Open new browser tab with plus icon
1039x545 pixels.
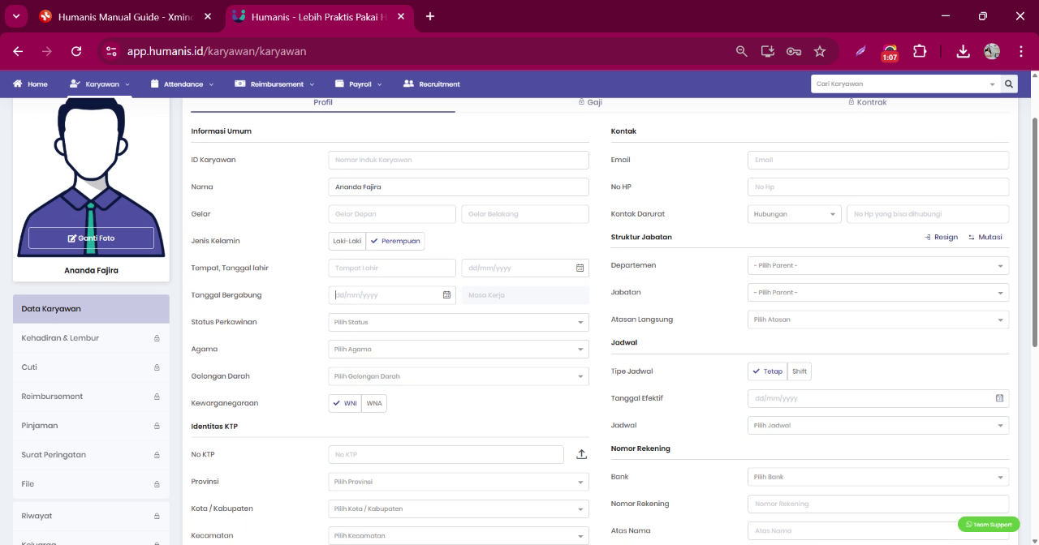coord(430,16)
